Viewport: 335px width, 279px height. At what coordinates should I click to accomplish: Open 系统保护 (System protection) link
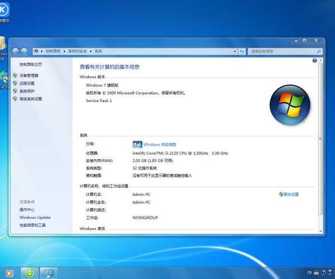tap(27, 91)
